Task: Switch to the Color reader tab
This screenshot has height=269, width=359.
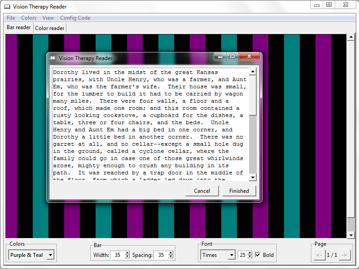Action: 49,28
